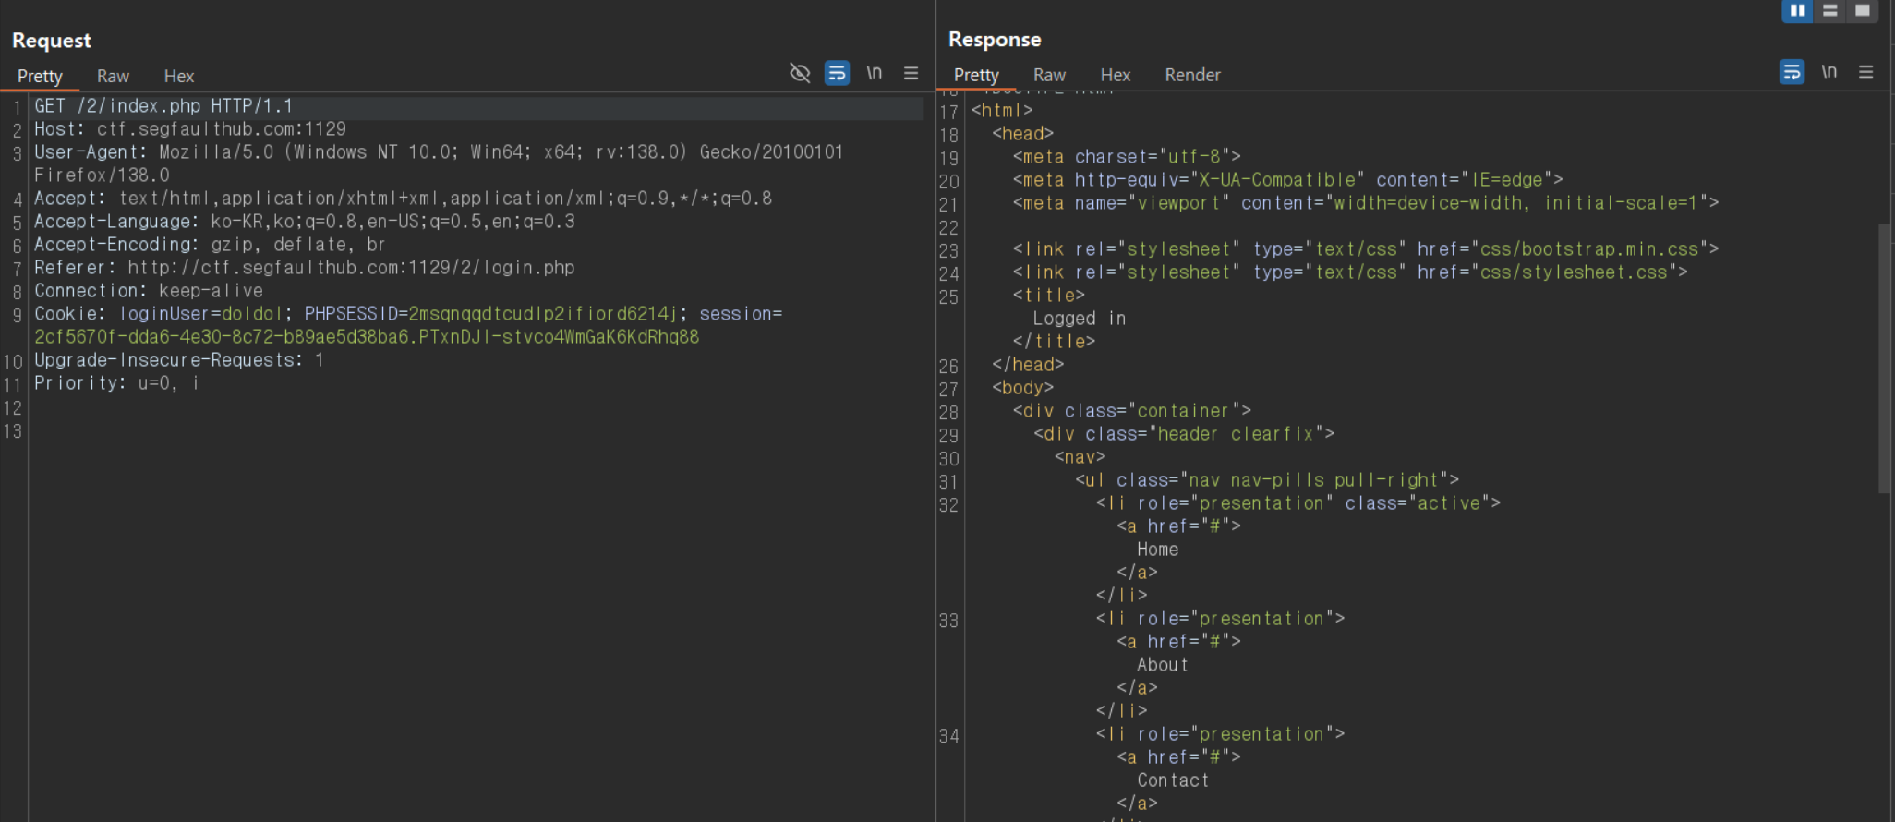
Task: Click the Accept-Encoding header line
Action: tap(210, 245)
